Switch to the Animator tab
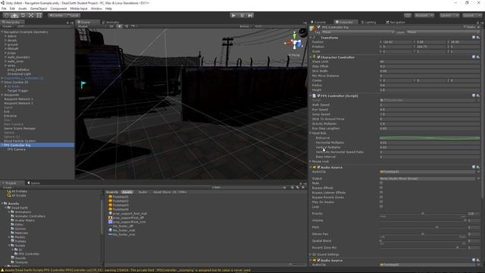Viewport: 485px width, 273px height. (x=111, y=22)
